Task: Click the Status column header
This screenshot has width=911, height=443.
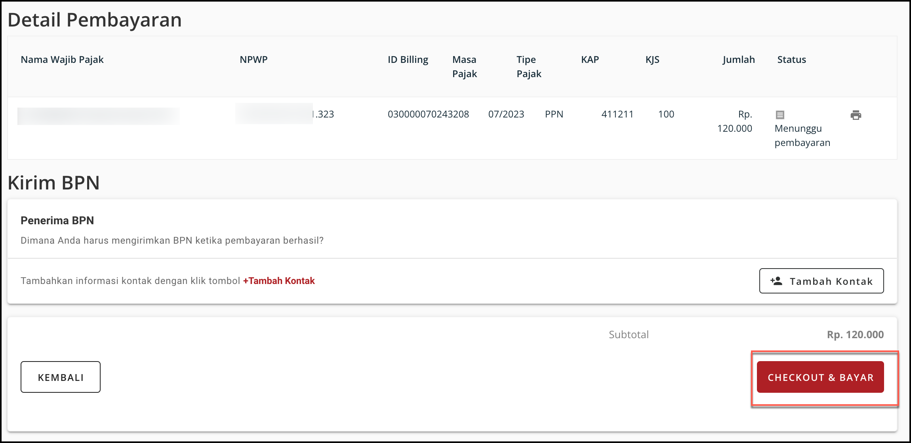Action: tap(791, 60)
